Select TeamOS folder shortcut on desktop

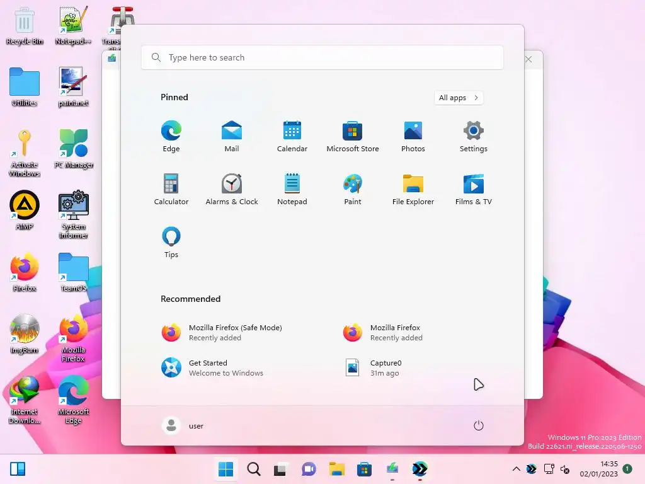pyautogui.click(x=73, y=272)
